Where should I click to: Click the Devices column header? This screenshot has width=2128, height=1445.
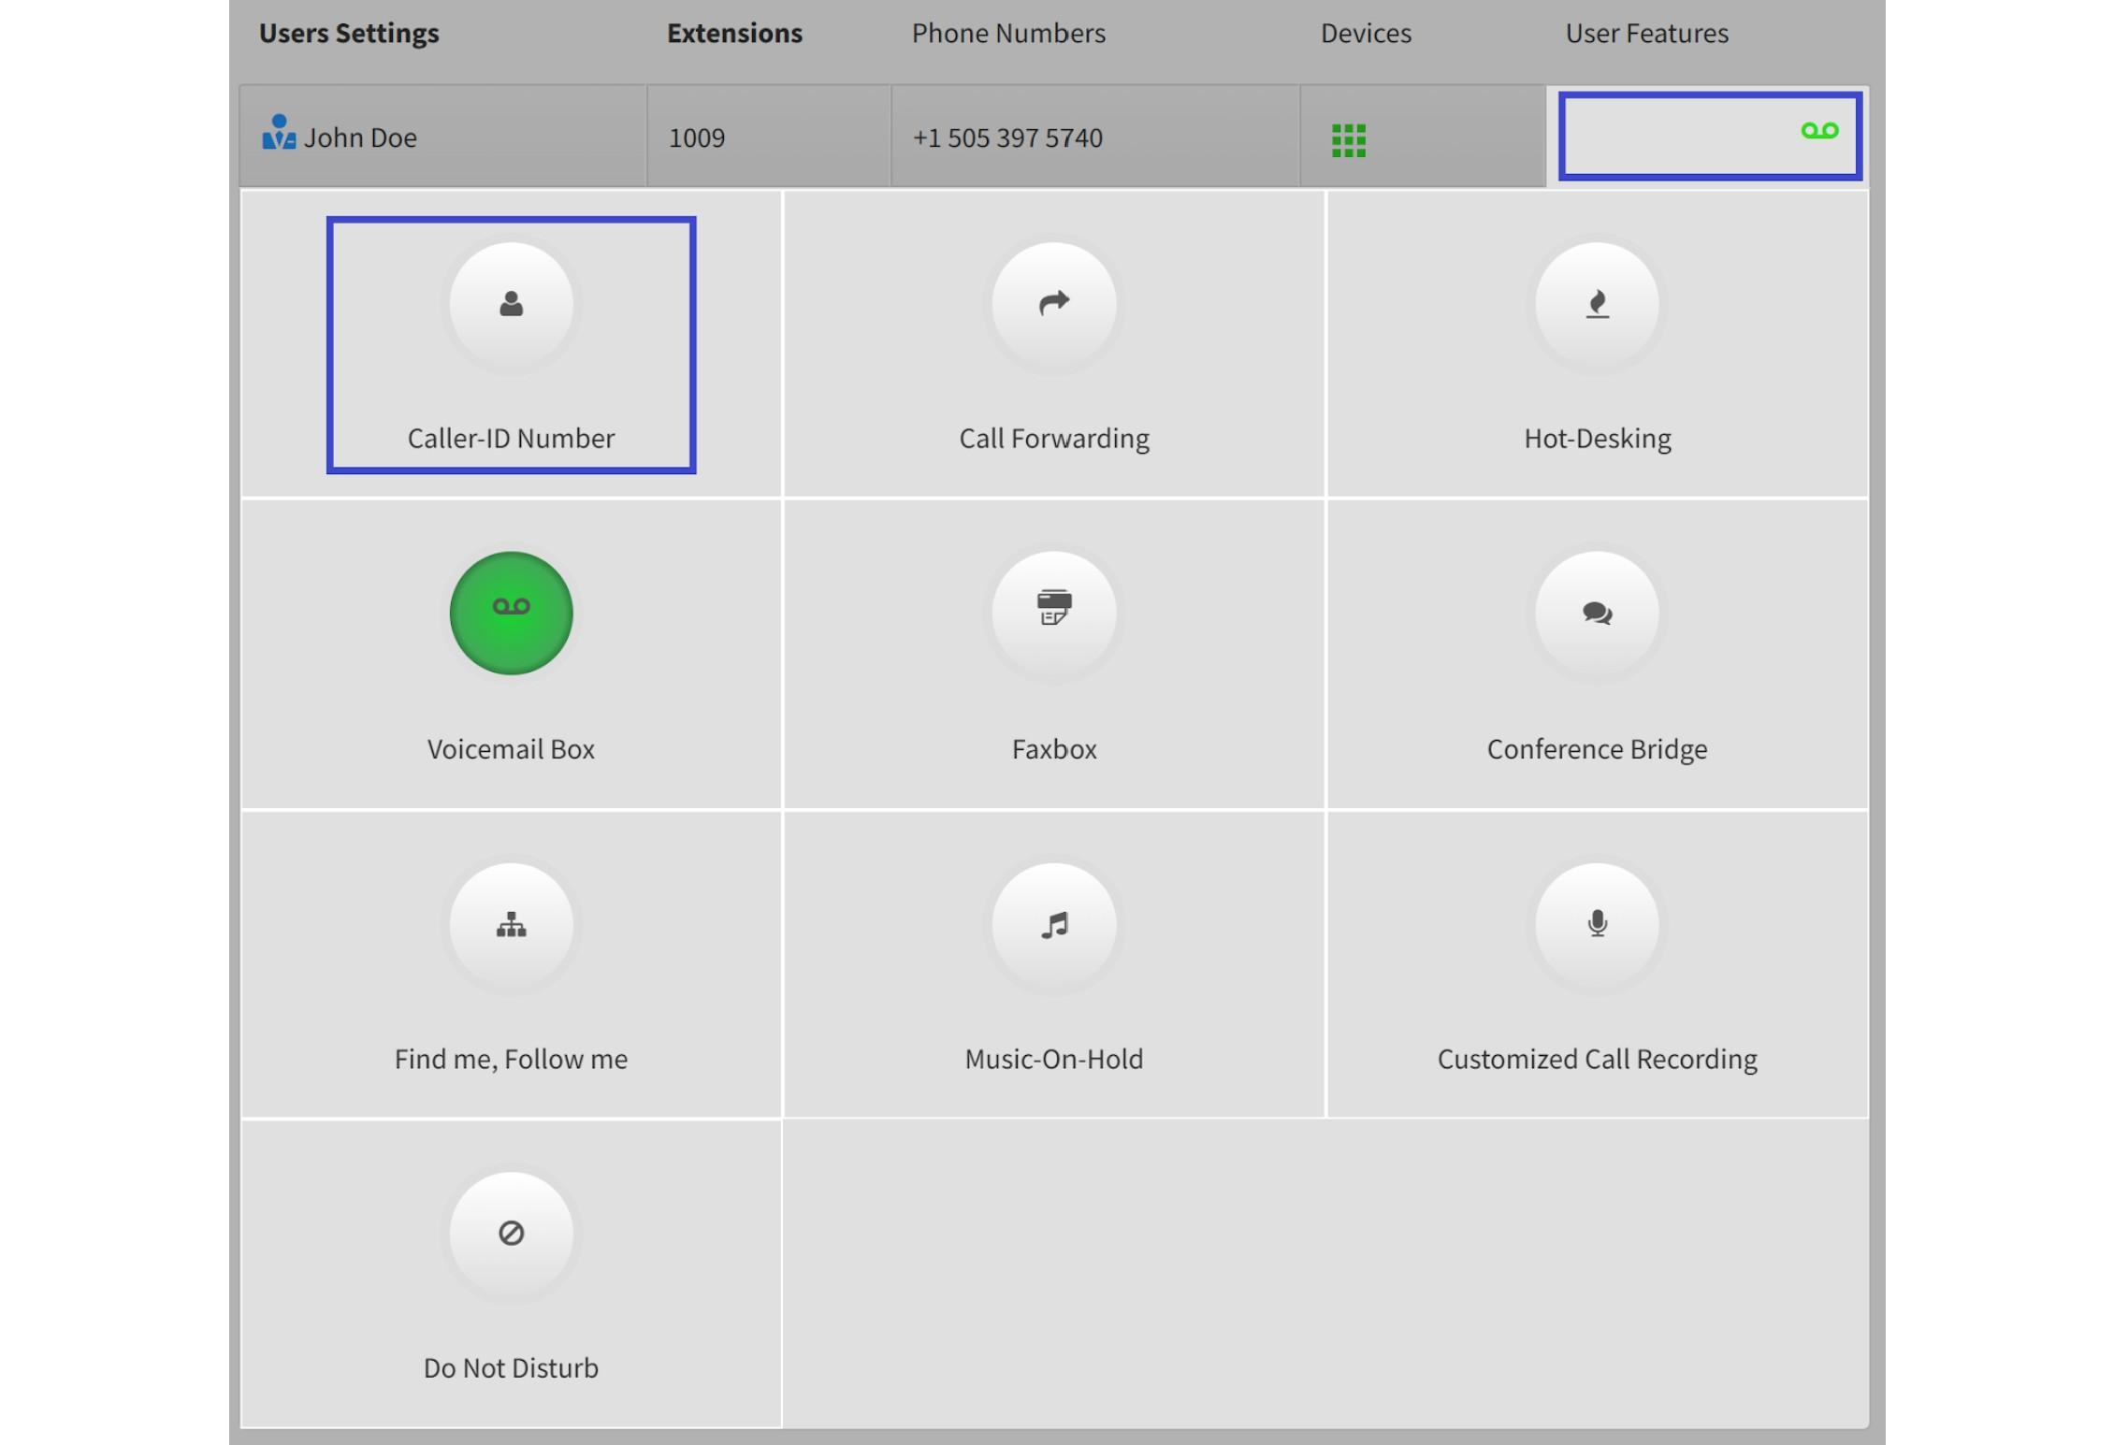coord(1366,34)
